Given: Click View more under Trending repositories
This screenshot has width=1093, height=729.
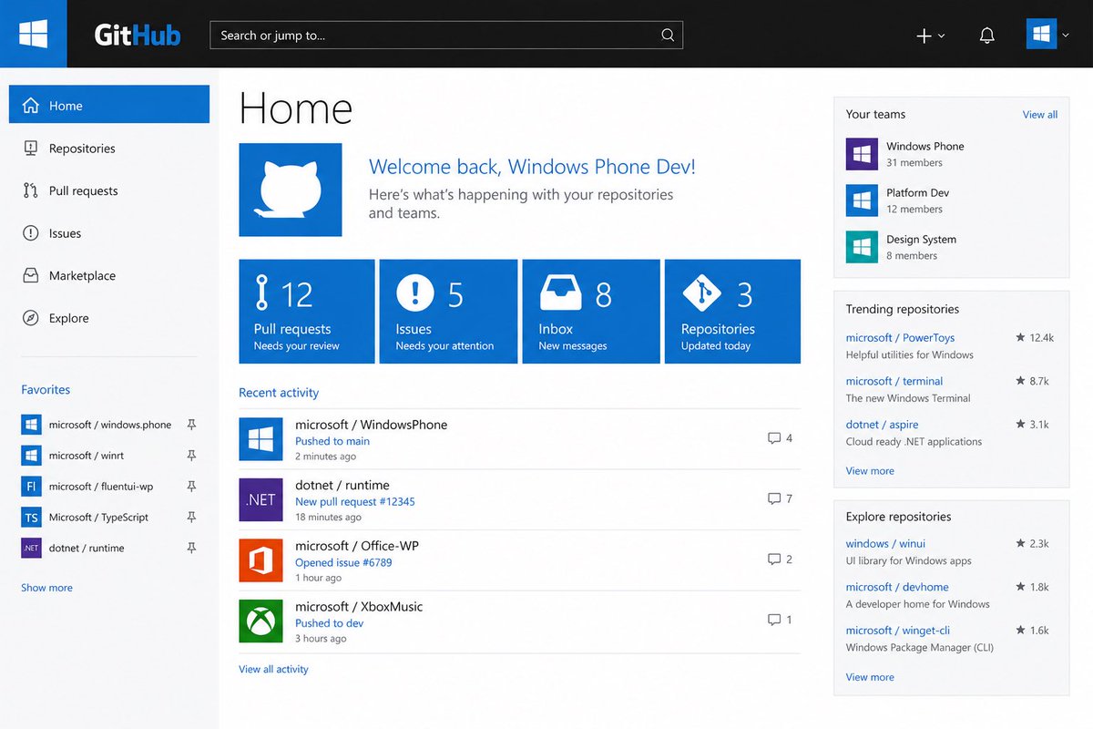Looking at the screenshot, I should (x=870, y=471).
